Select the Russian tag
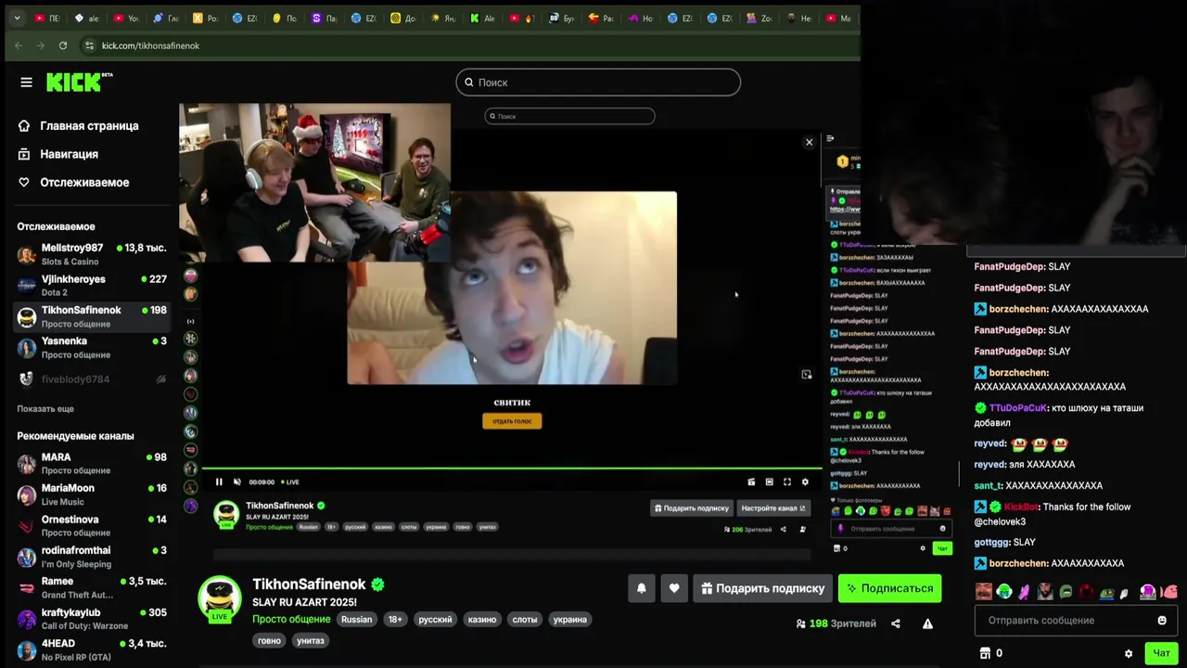1187x668 pixels. coord(356,619)
